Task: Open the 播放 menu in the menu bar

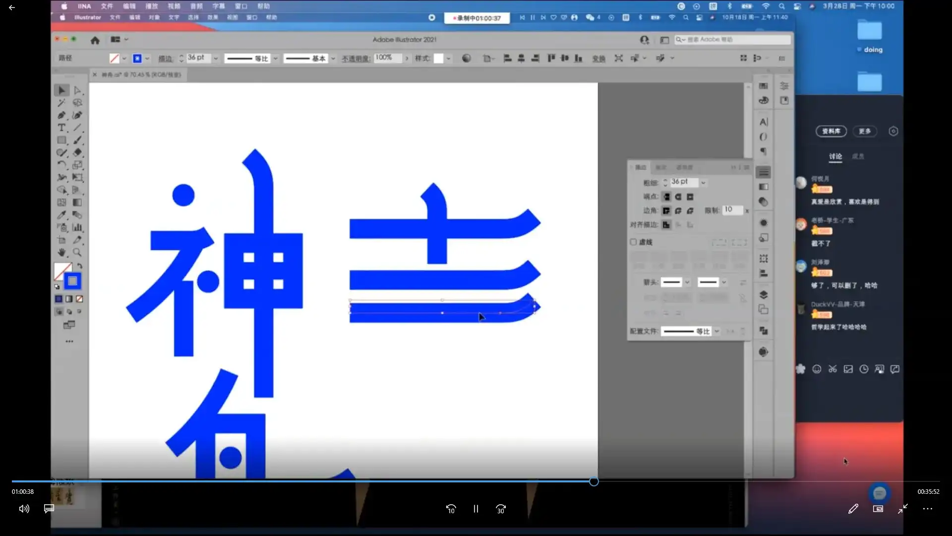Action: point(152,6)
